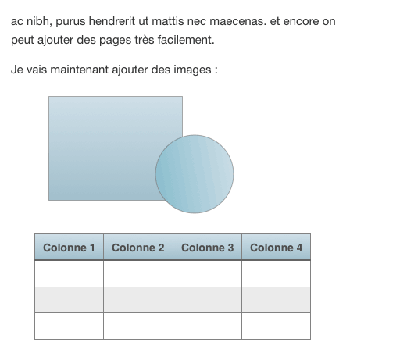Click the Colonne 3 header cell
The height and width of the screenshot is (360, 400).
207,248
